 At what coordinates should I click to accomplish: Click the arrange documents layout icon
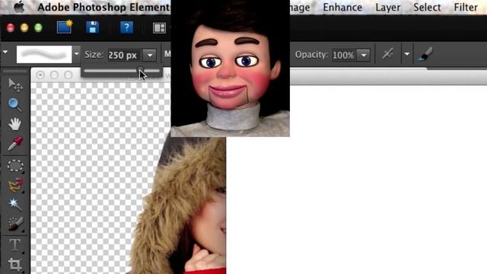pos(159,28)
